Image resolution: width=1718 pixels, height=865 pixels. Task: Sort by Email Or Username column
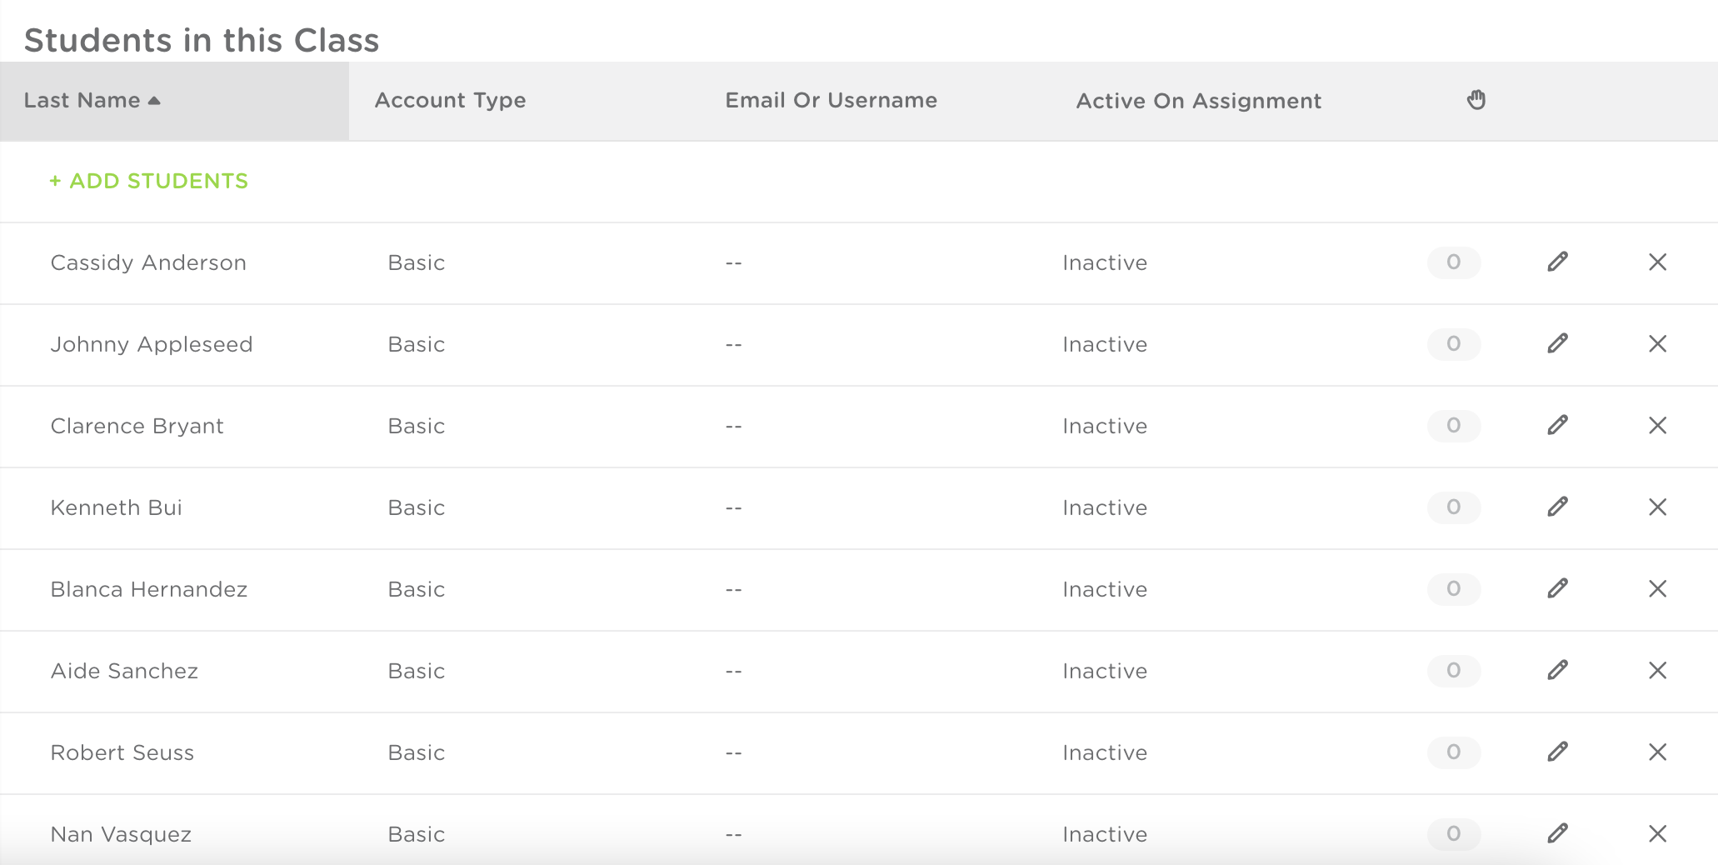point(831,101)
